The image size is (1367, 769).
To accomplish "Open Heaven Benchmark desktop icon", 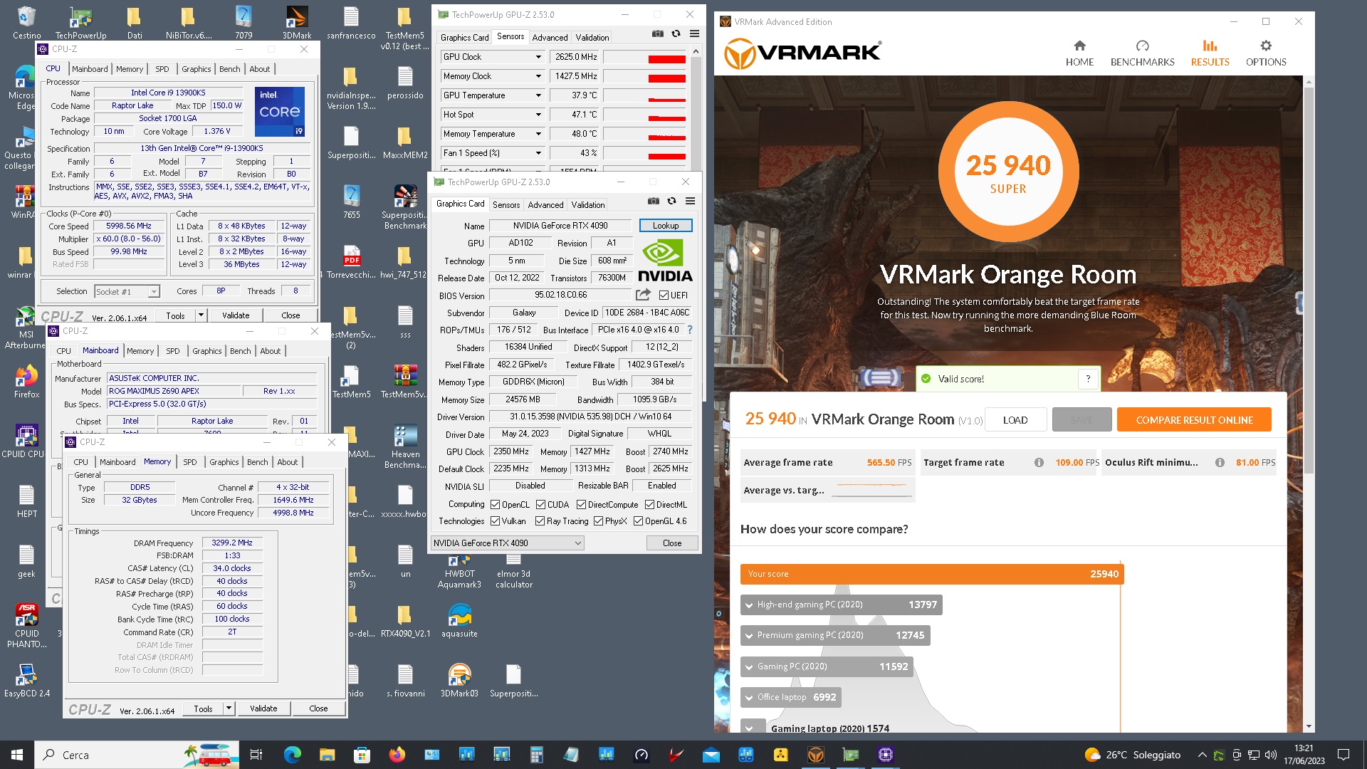I will (405, 447).
